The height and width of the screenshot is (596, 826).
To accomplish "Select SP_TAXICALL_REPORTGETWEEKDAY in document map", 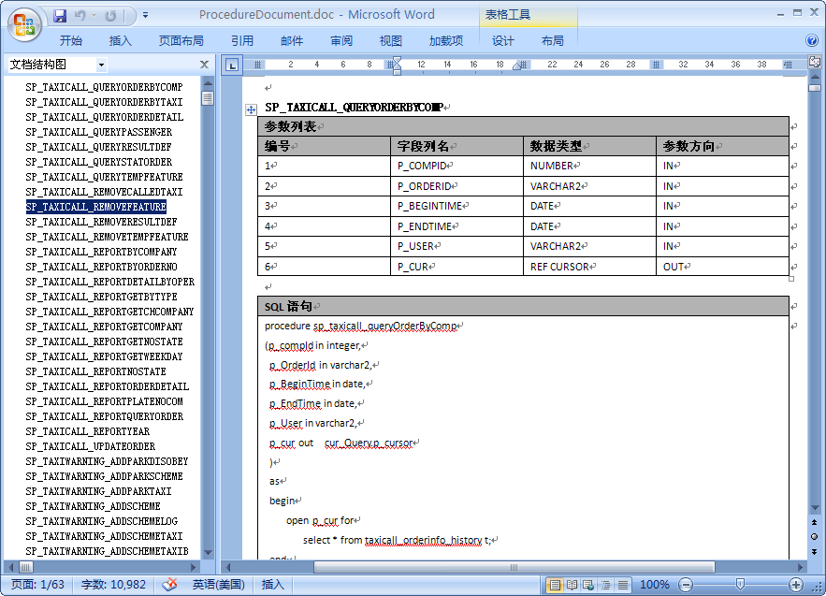I will point(104,356).
